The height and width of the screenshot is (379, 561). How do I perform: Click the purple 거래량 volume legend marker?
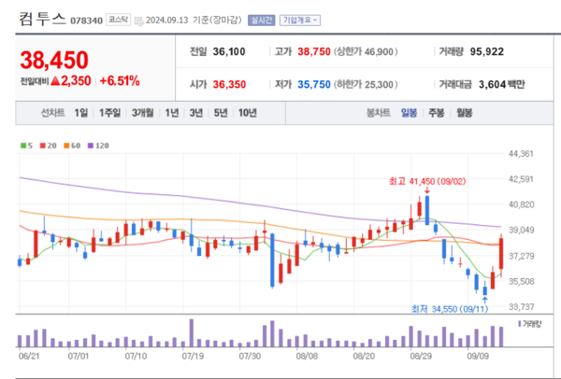click(x=520, y=324)
